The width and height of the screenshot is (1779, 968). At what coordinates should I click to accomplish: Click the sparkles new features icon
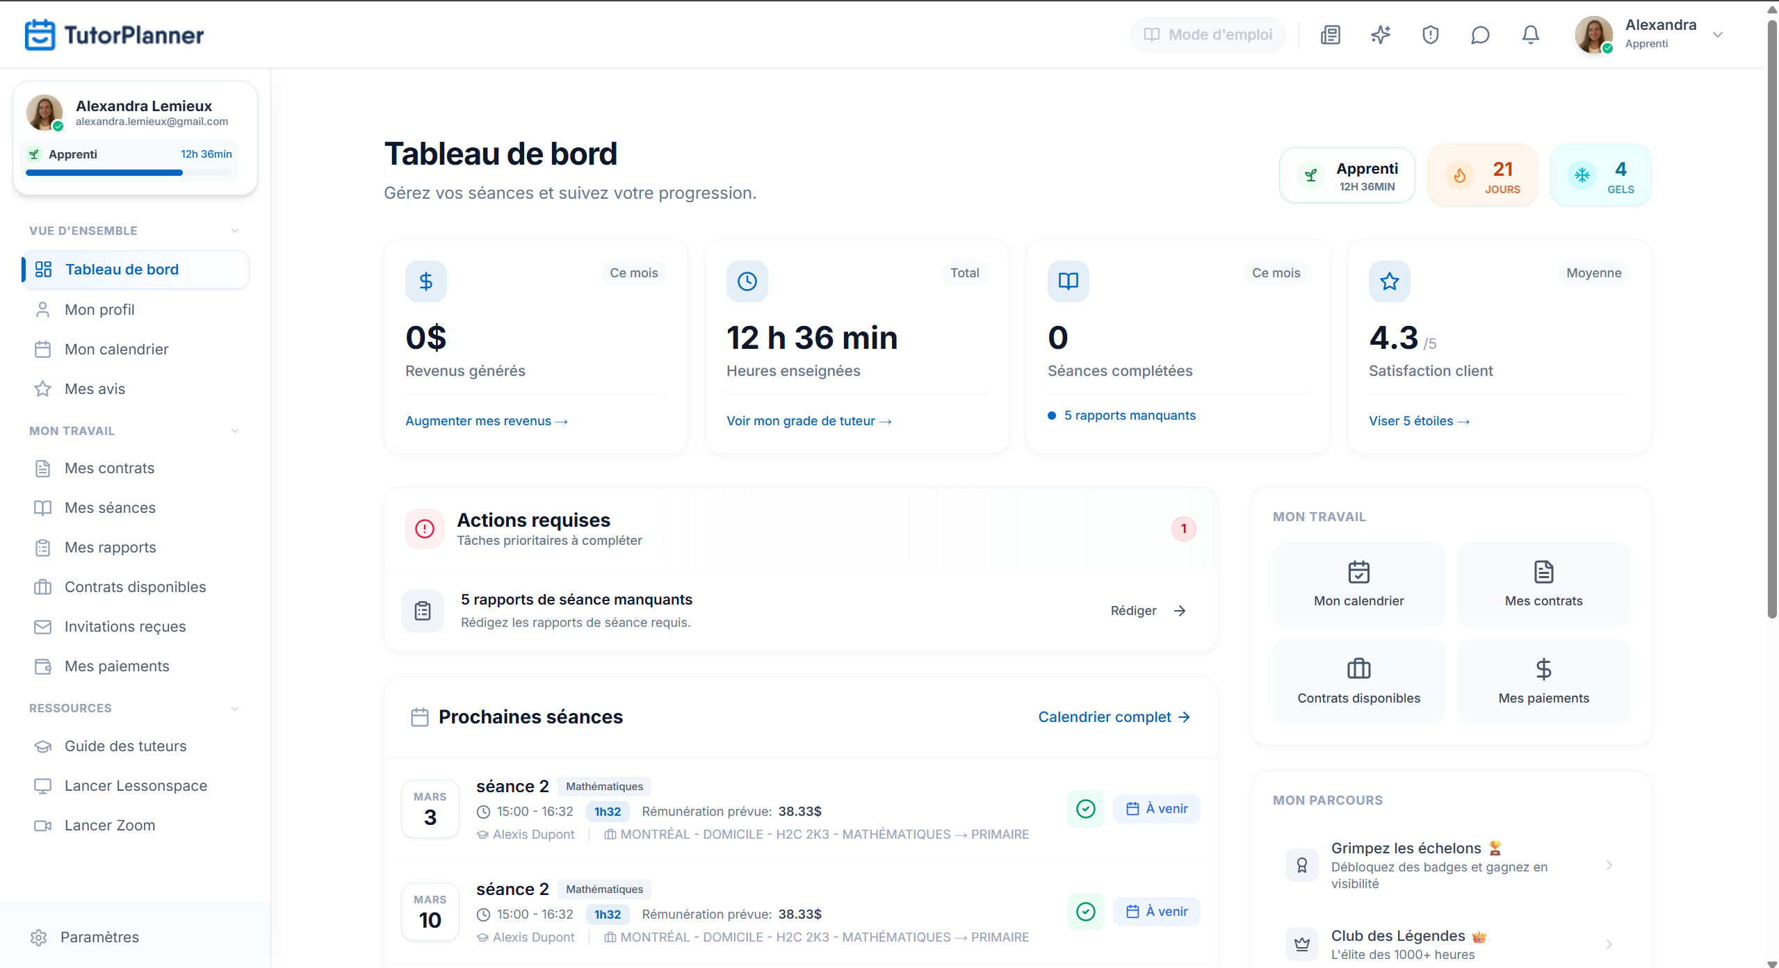coord(1380,34)
